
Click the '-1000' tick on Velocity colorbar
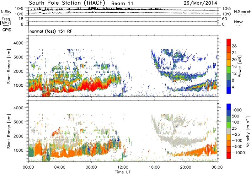[x=238, y=153]
